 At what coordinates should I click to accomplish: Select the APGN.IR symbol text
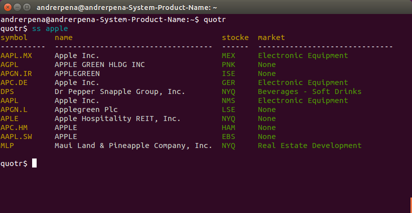click(16, 73)
